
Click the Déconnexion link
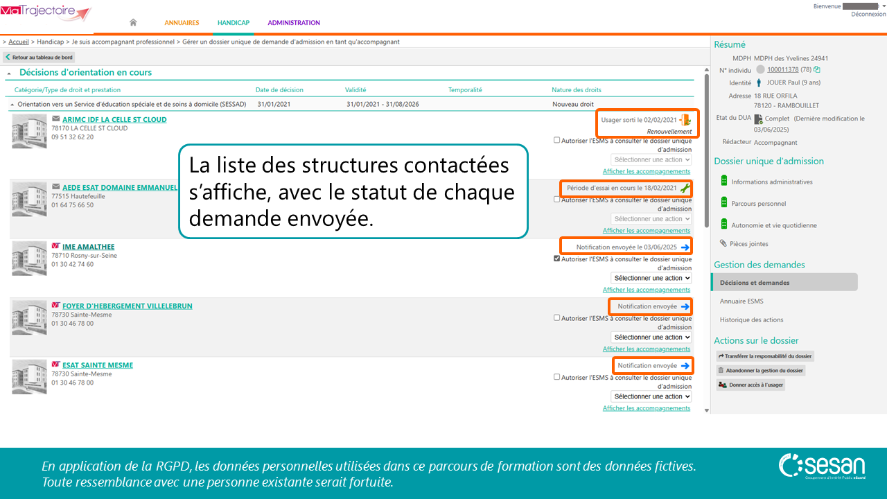(x=868, y=14)
